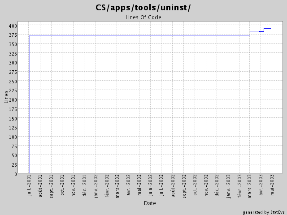Click the sept.-2001 date label
Image resolution: width=287 pixels, height=215 pixels.
(x=52, y=186)
